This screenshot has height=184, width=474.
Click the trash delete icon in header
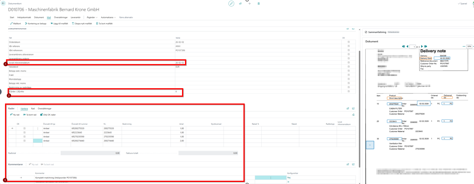tap(259, 4)
